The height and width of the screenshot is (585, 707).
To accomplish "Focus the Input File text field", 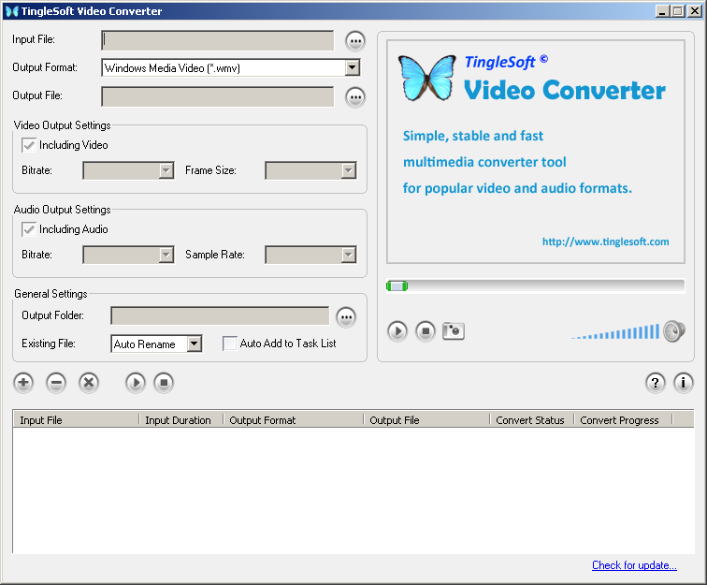I will [218, 41].
